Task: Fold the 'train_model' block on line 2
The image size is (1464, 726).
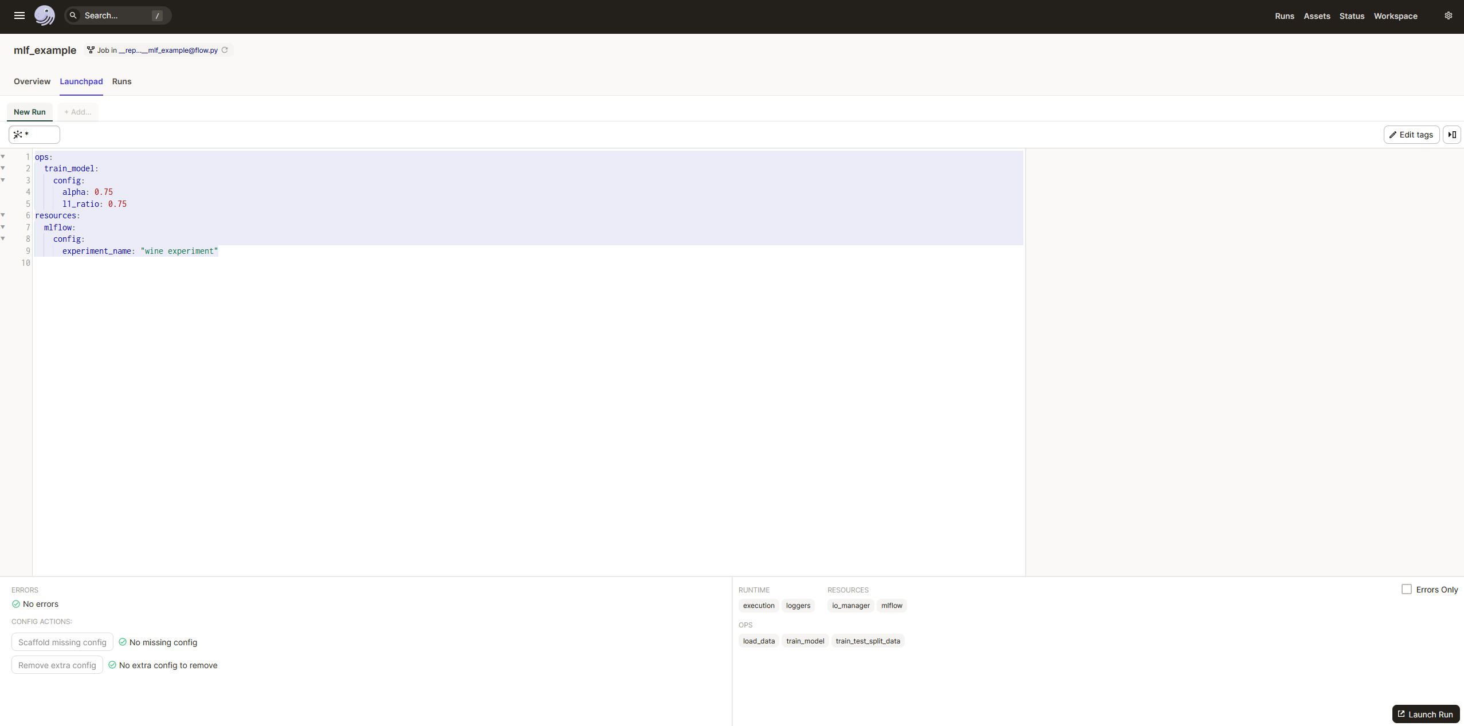Action: (x=3, y=168)
